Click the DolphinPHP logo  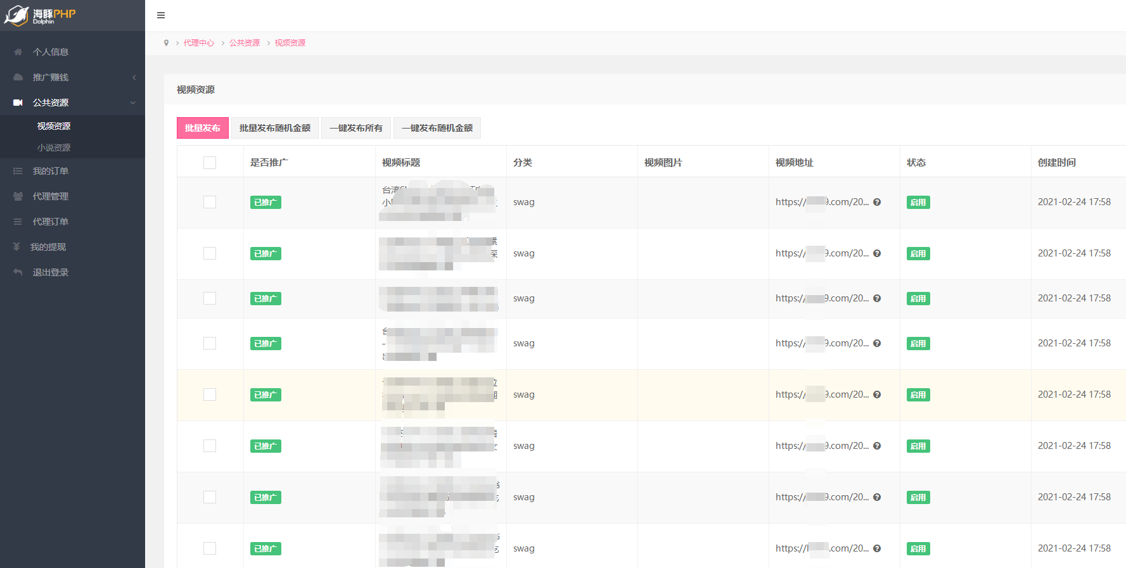pyautogui.click(x=41, y=16)
